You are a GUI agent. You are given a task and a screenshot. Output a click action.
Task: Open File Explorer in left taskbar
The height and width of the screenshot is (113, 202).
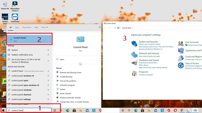(x=81, y=110)
